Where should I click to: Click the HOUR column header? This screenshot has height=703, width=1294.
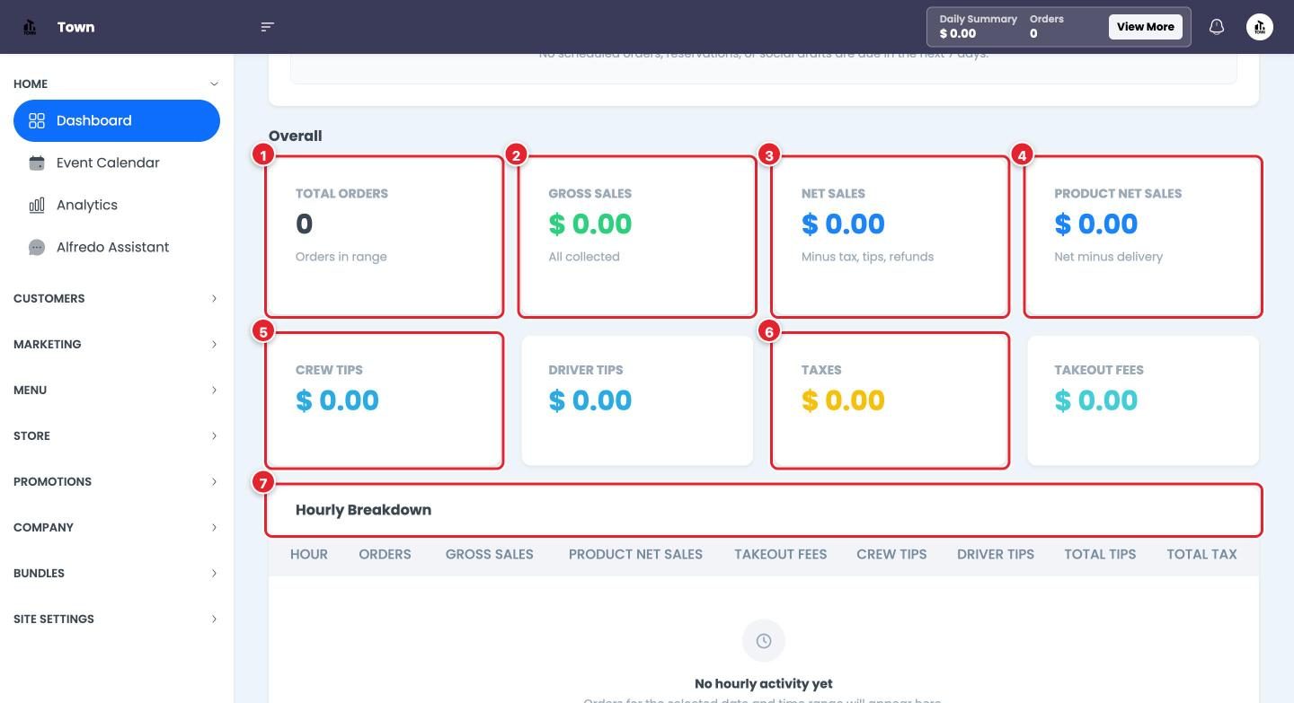[309, 554]
